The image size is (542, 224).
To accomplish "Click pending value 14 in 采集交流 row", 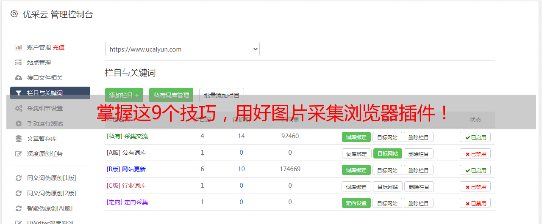I will (x=241, y=136).
